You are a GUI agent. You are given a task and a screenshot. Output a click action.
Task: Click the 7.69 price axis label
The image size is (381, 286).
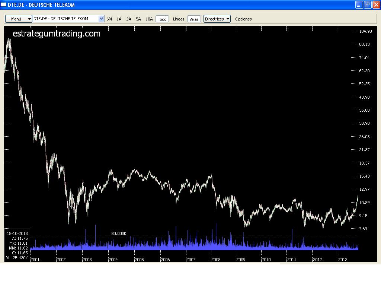(x=363, y=229)
